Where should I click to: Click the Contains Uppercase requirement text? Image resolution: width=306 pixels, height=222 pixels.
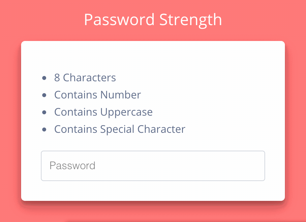[x=104, y=112]
